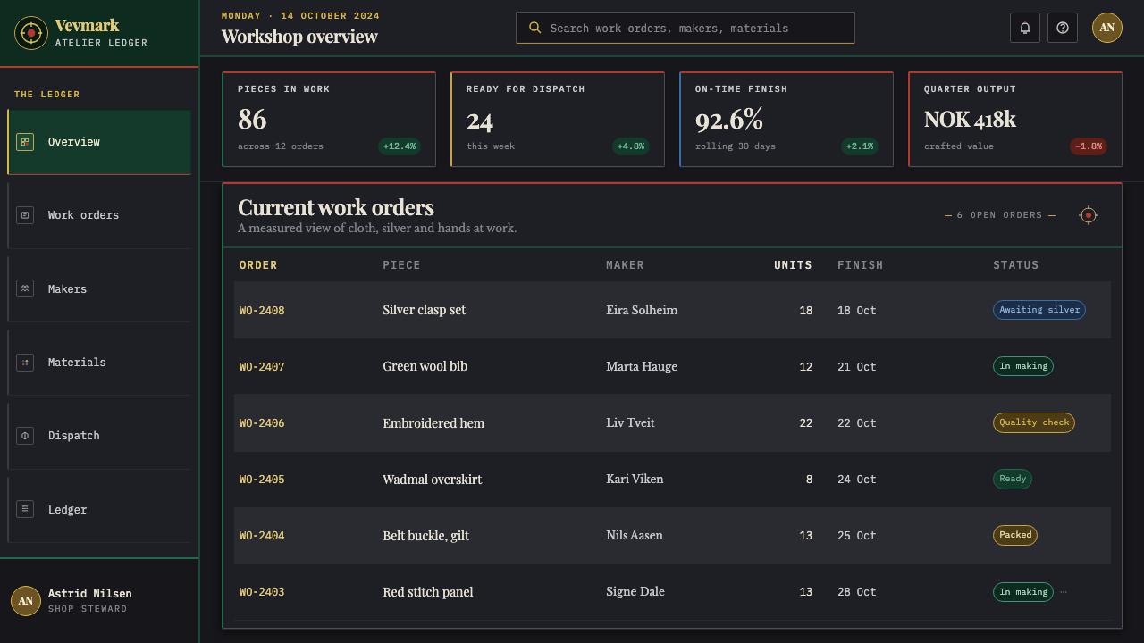The height and width of the screenshot is (643, 1144).
Task: Click maker name Liv Tveit
Action: coord(630,422)
